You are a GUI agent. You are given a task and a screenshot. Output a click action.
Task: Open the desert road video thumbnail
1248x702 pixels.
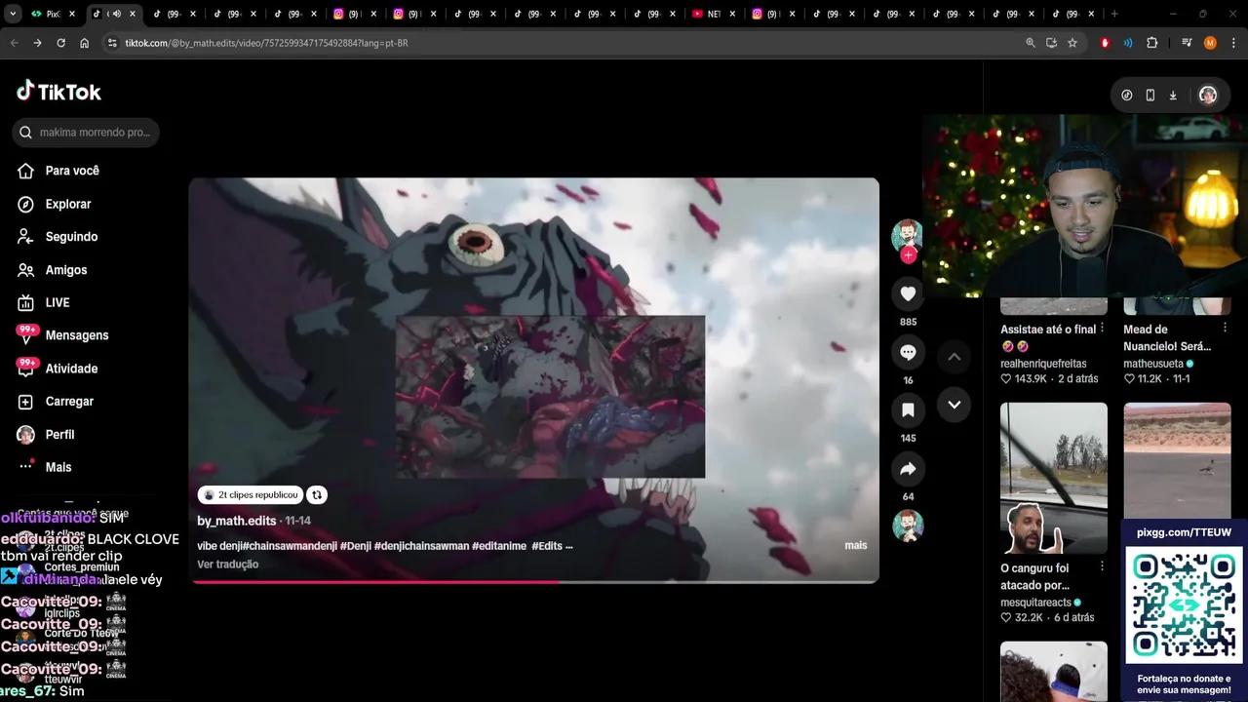point(1177,460)
